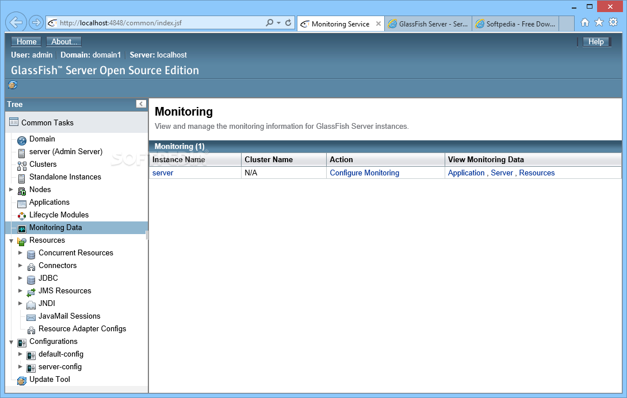Click the Update Tool icon in tree
627x398 pixels.
pyautogui.click(x=22, y=381)
